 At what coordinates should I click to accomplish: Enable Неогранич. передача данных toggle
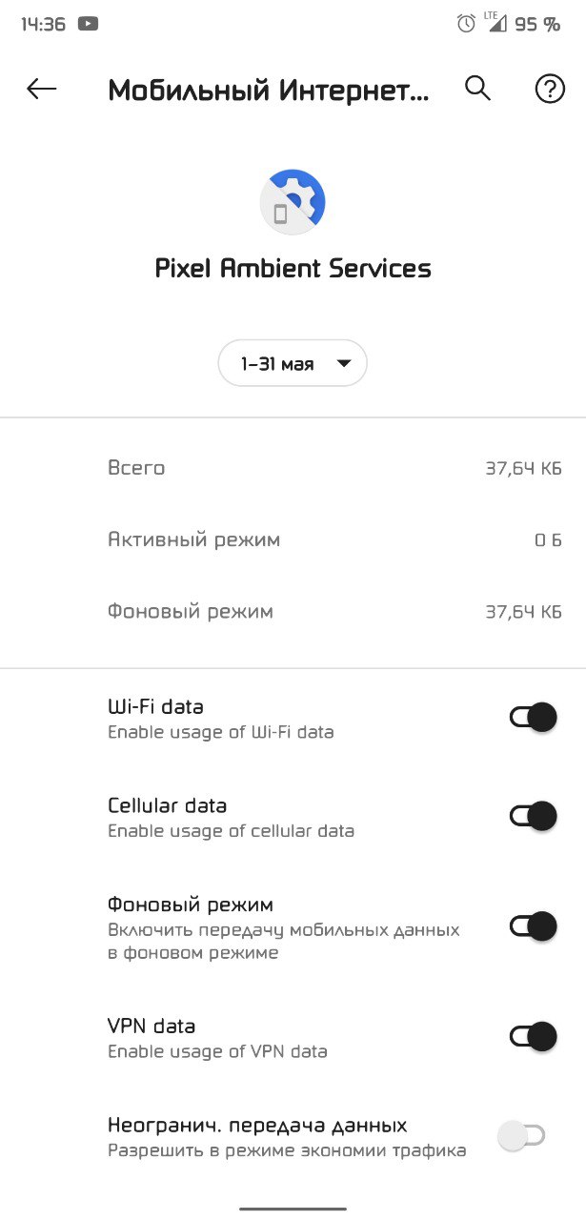(522, 1135)
